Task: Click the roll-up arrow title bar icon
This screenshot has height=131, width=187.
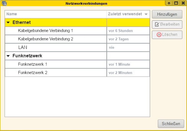Action: point(169,3)
